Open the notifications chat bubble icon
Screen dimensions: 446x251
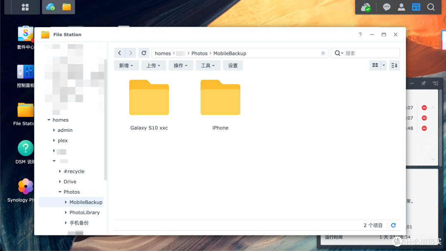[x=387, y=7]
